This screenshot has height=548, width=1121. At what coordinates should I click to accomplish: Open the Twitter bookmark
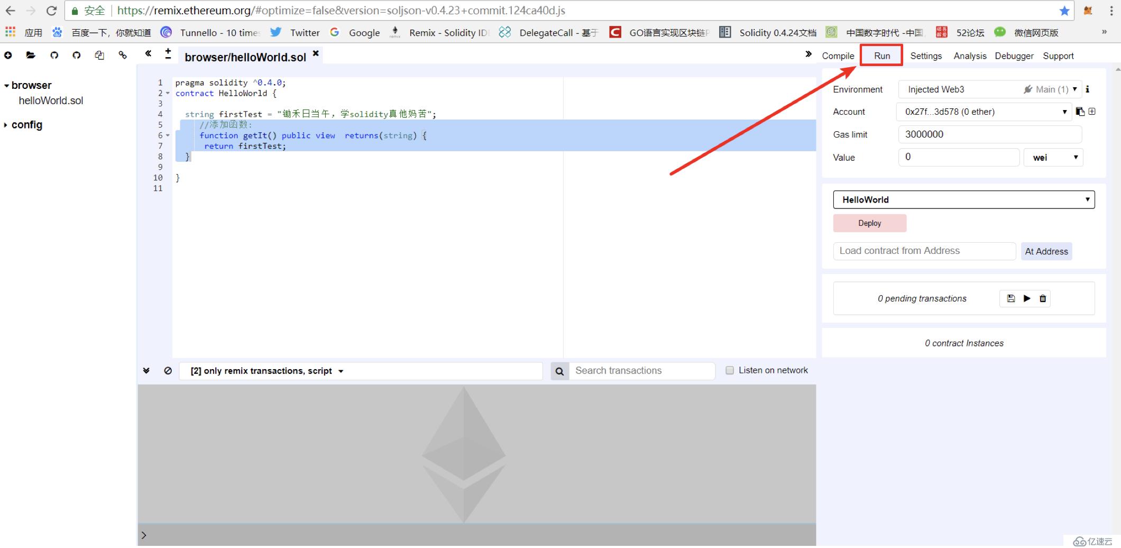point(295,32)
